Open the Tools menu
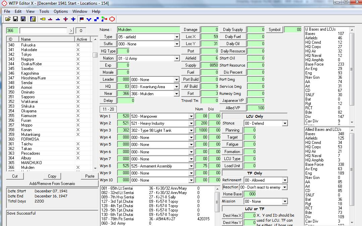This screenshot has height=226, width=362. (44, 11)
